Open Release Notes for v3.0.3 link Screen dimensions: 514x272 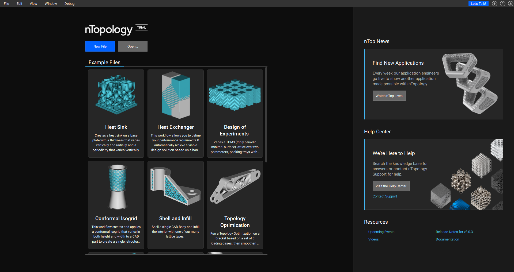point(454,232)
